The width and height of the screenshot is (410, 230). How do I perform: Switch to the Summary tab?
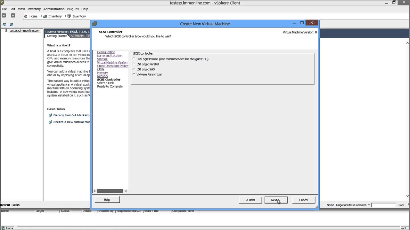click(77, 36)
